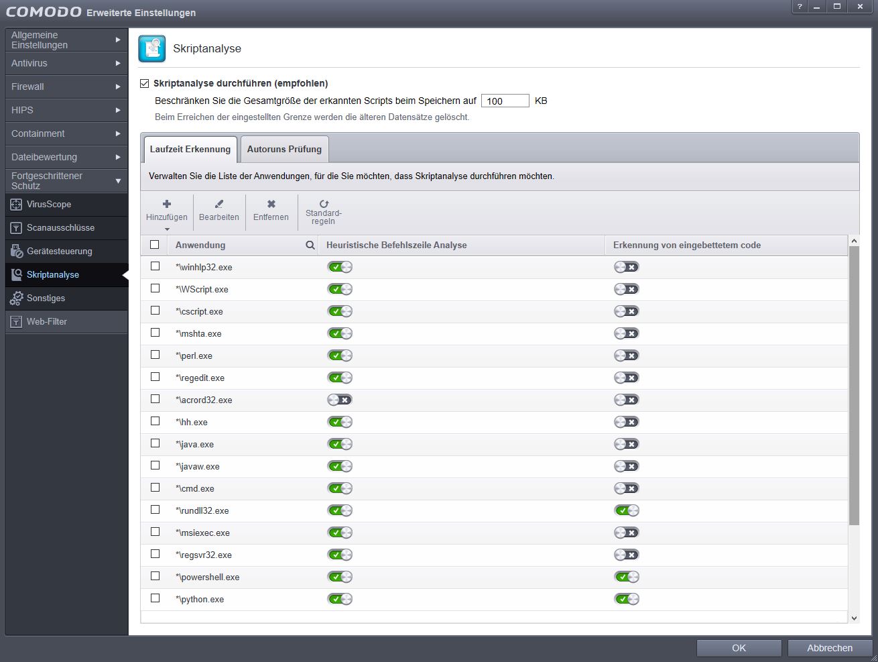Expand the Antivirus section
Image resolution: width=878 pixels, height=662 pixels.
tap(66, 64)
